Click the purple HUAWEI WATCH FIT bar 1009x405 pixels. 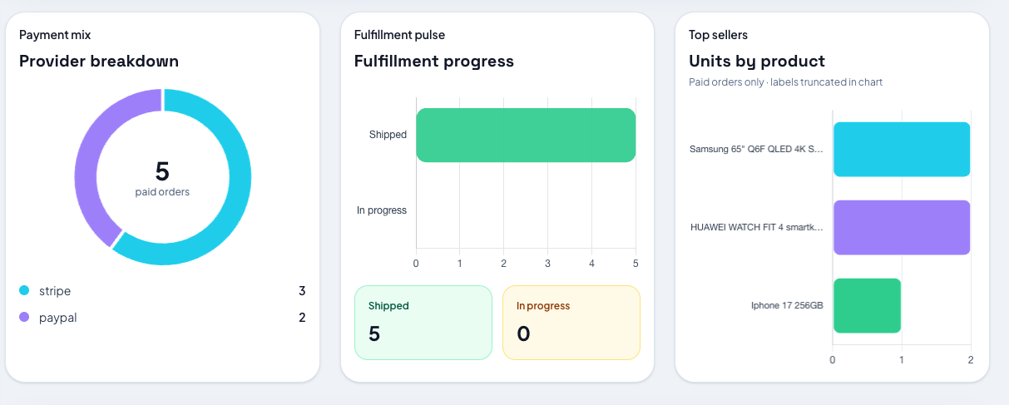click(x=902, y=227)
